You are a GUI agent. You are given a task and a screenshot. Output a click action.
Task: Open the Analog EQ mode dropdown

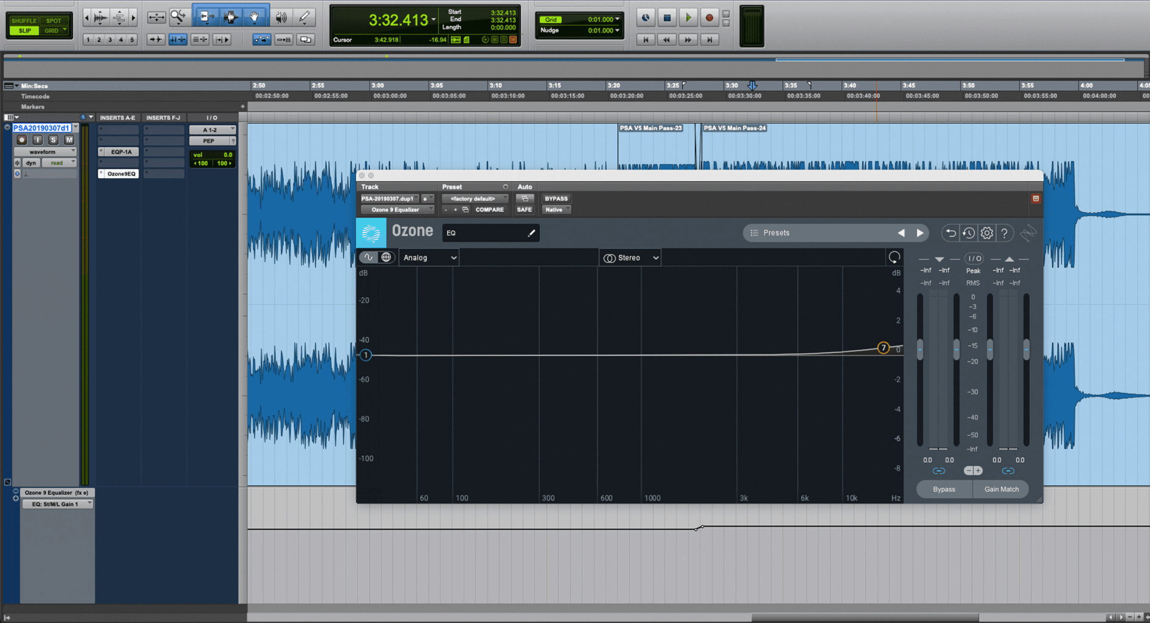[429, 258]
